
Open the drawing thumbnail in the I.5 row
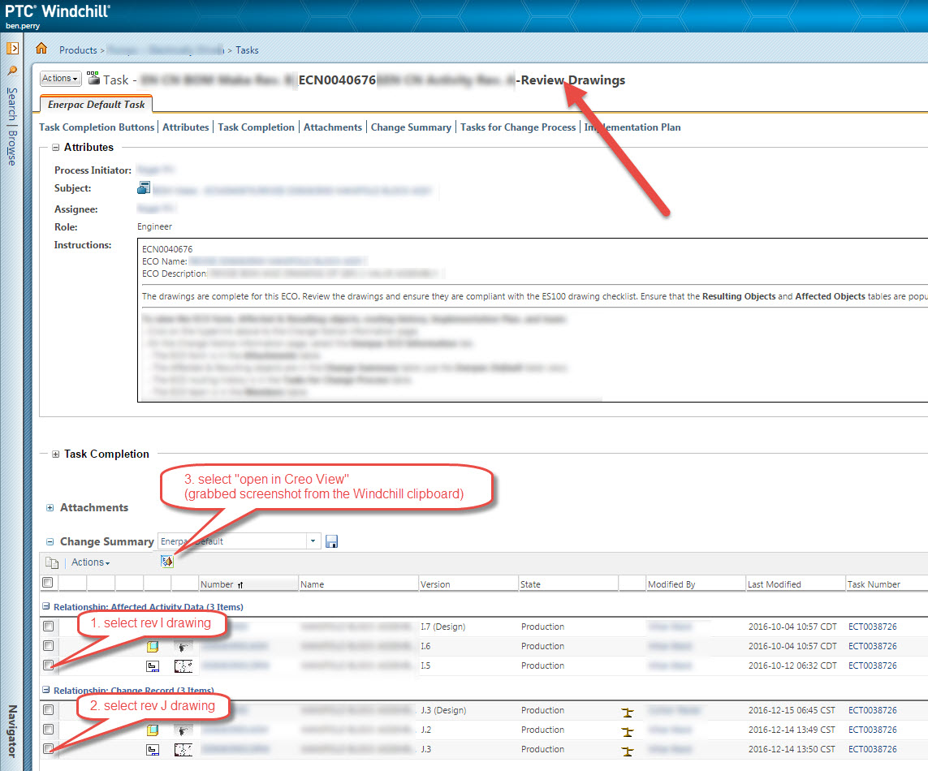point(183,666)
